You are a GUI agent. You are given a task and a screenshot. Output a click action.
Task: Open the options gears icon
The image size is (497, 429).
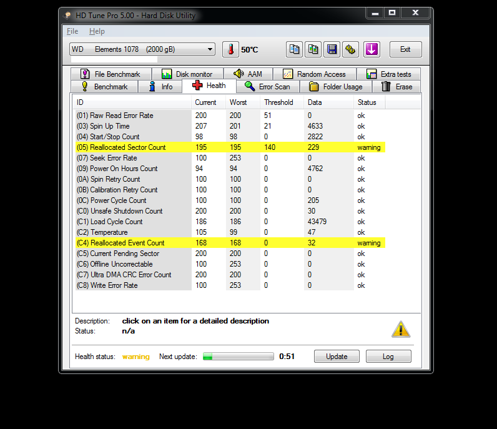pyautogui.click(x=350, y=49)
